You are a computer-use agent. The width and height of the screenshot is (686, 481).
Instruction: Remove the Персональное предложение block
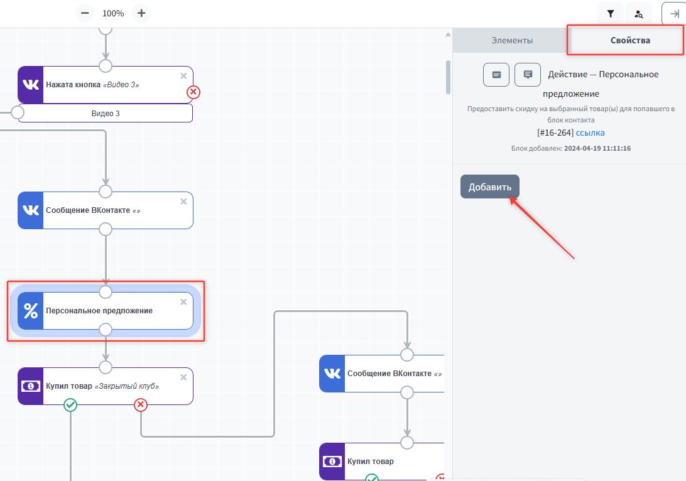click(x=183, y=302)
